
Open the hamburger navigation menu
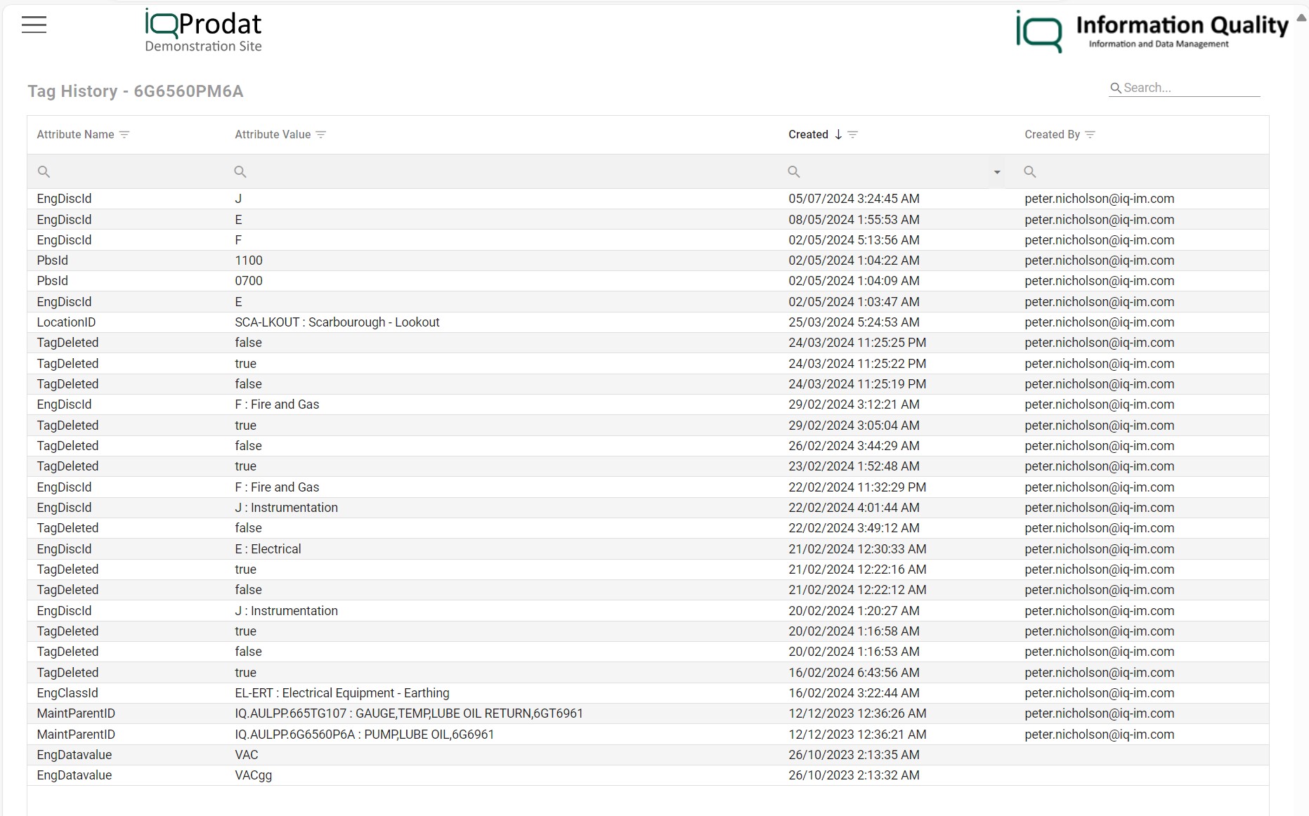coord(33,25)
